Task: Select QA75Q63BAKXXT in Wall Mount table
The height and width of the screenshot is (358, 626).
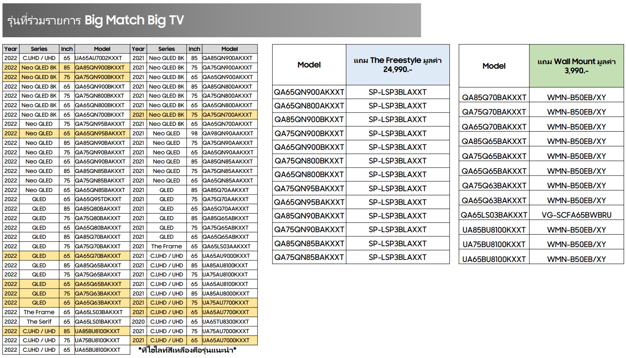Action: coord(494,185)
